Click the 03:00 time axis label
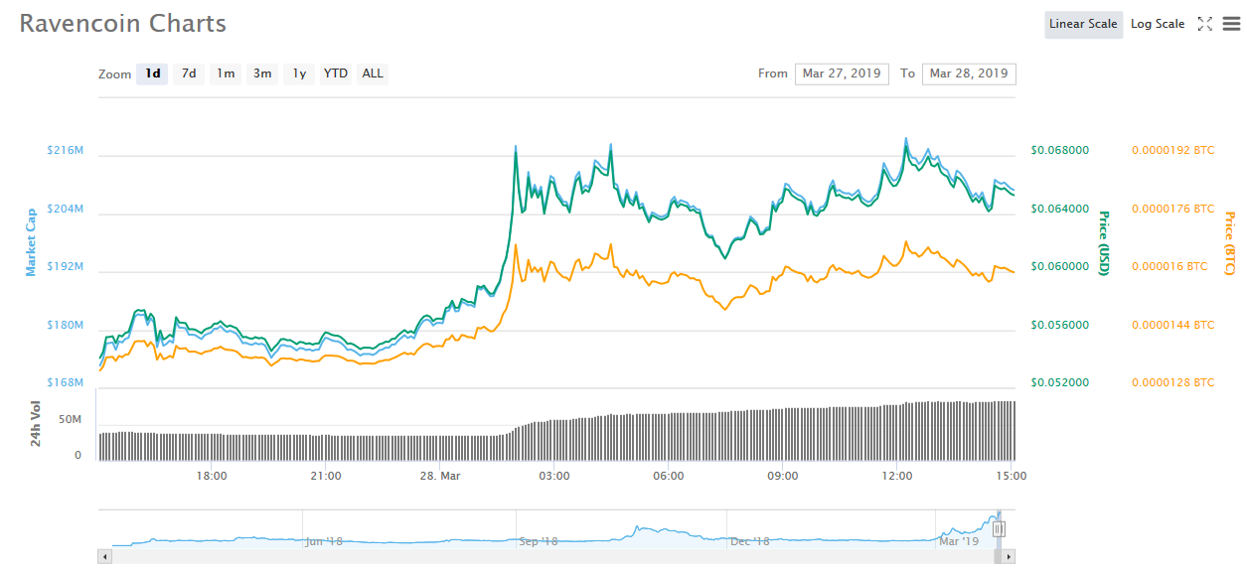 [x=554, y=477]
